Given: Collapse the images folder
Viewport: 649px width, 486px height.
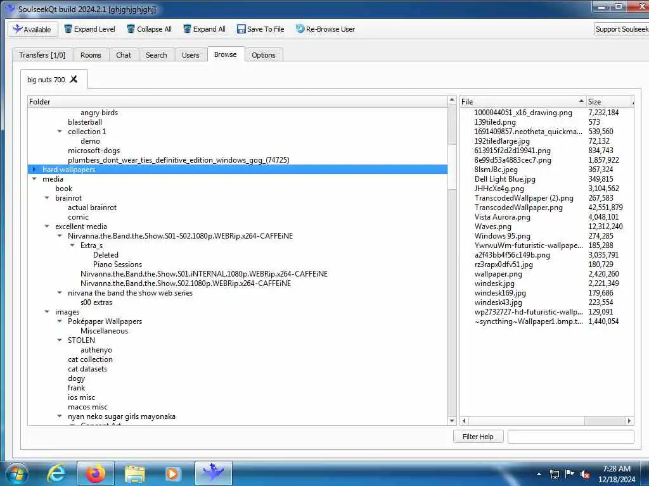Looking at the screenshot, I should coord(47,312).
